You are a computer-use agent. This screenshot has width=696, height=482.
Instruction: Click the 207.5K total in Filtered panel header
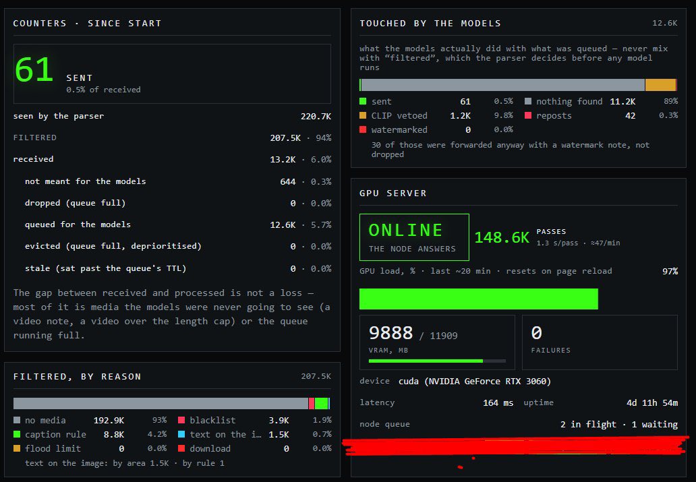click(x=316, y=376)
